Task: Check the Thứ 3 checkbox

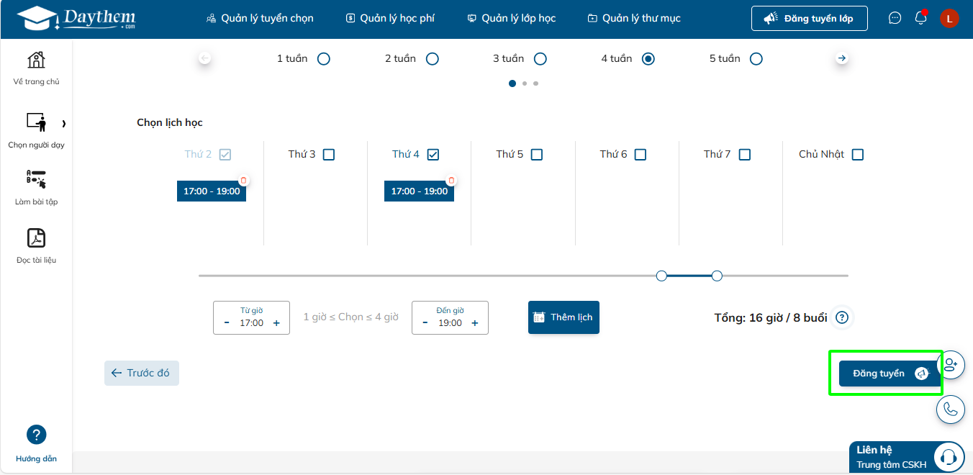Action: (329, 154)
